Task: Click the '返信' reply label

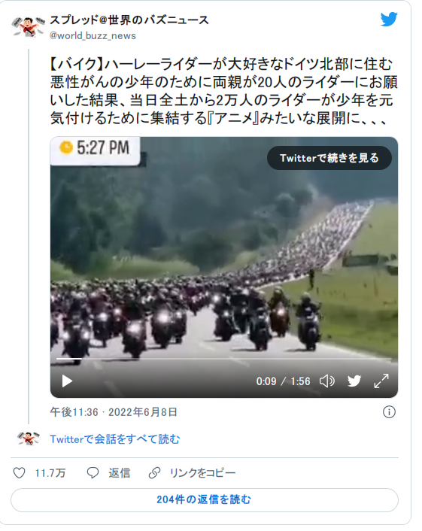Action: [x=119, y=473]
